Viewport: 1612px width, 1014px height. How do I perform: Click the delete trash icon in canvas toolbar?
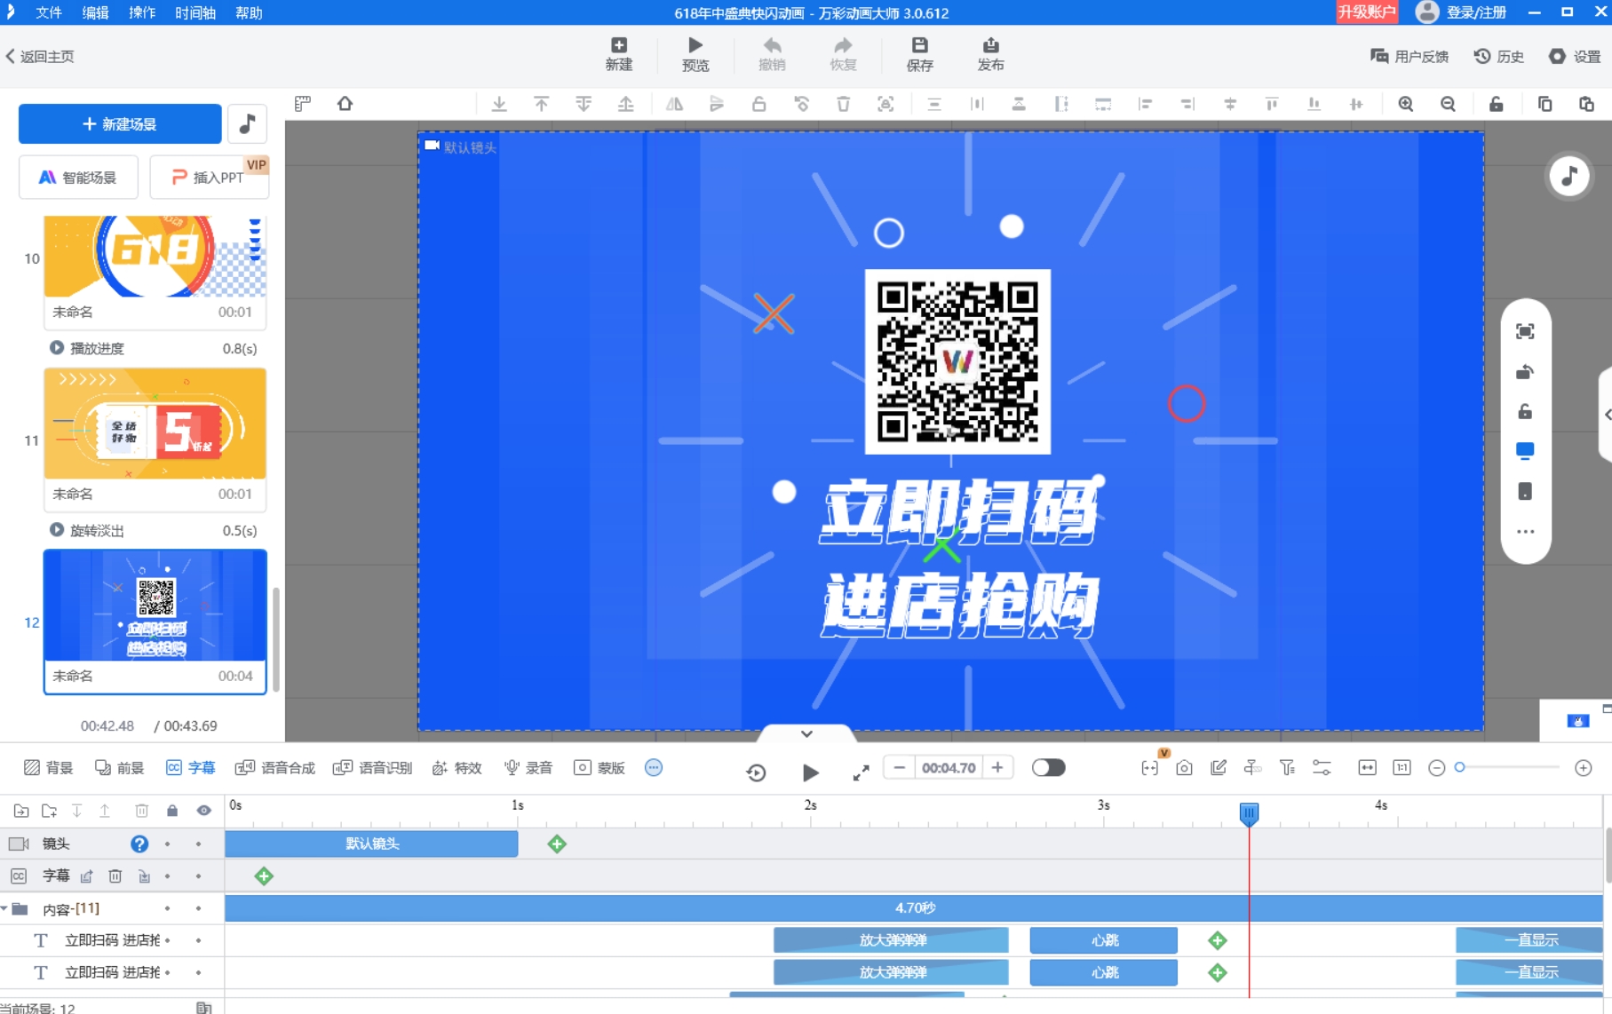pyautogui.click(x=843, y=104)
